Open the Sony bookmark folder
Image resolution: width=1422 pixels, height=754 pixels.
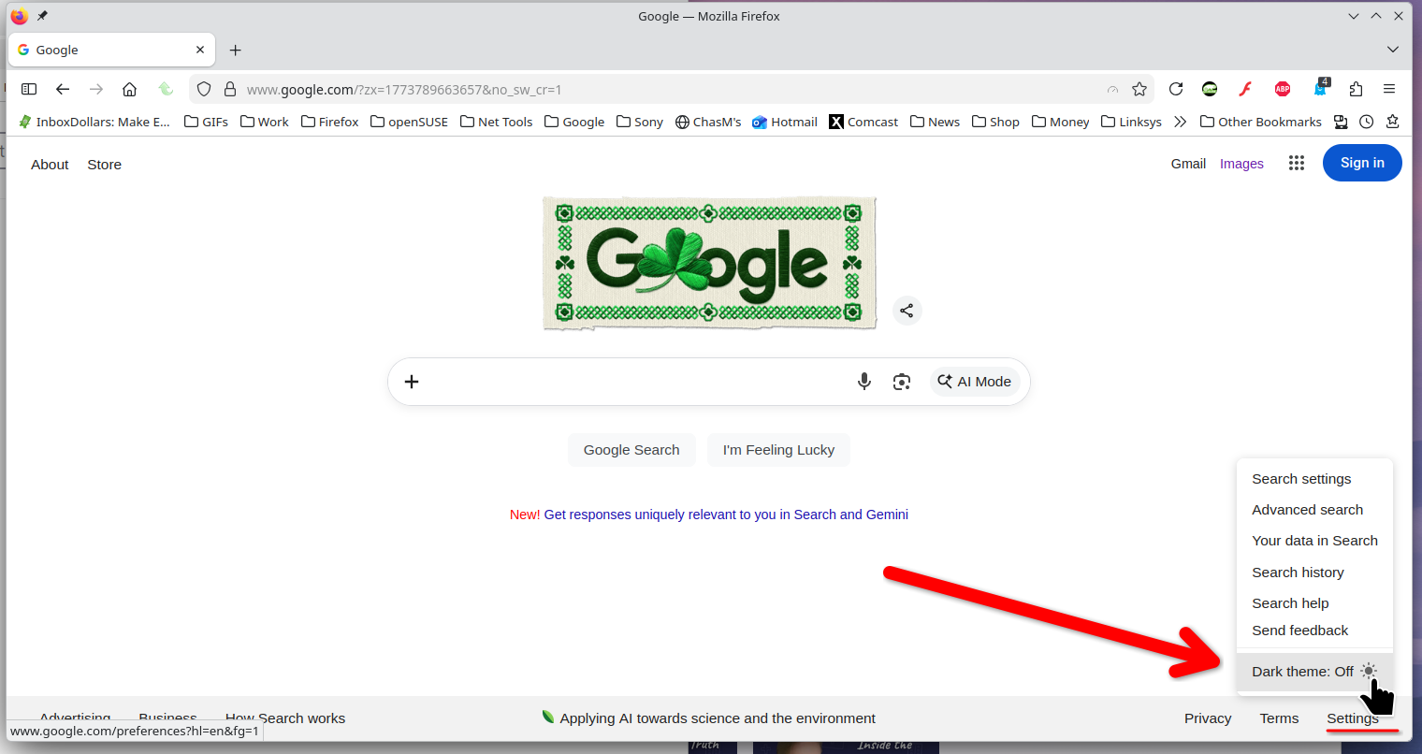pyautogui.click(x=640, y=122)
